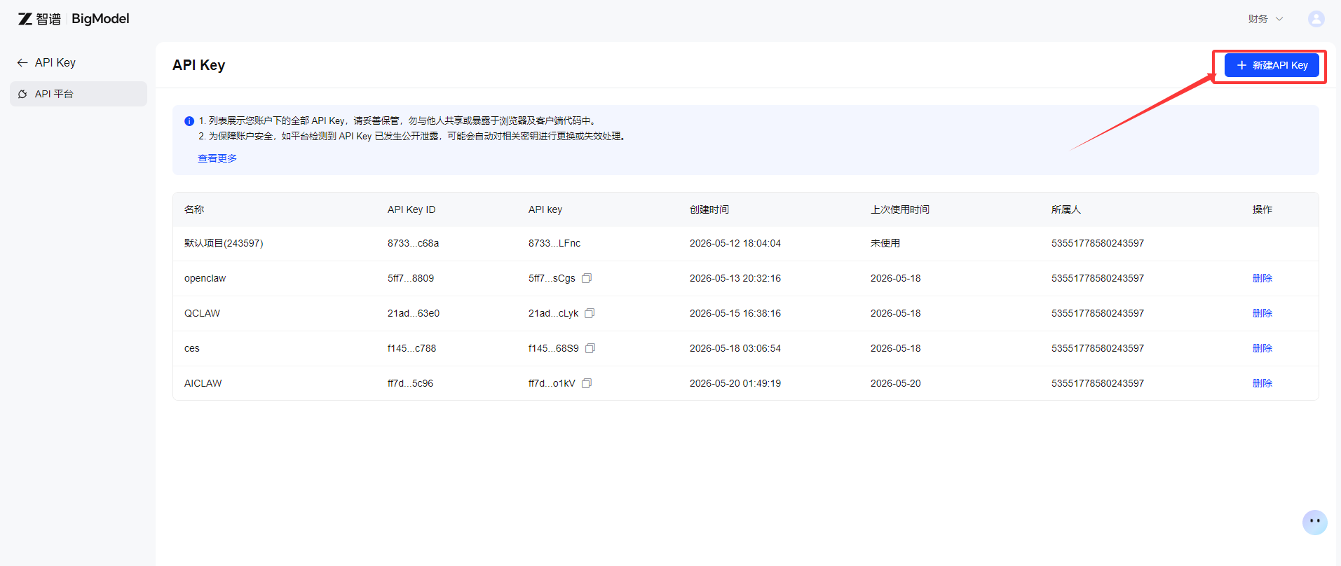The height and width of the screenshot is (566, 1341).
Task: Create a new API key with 新建API Key
Action: coord(1272,65)
